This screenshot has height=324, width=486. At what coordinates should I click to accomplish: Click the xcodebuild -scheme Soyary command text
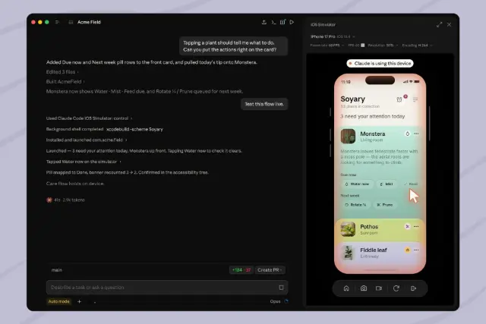[134, 129]
